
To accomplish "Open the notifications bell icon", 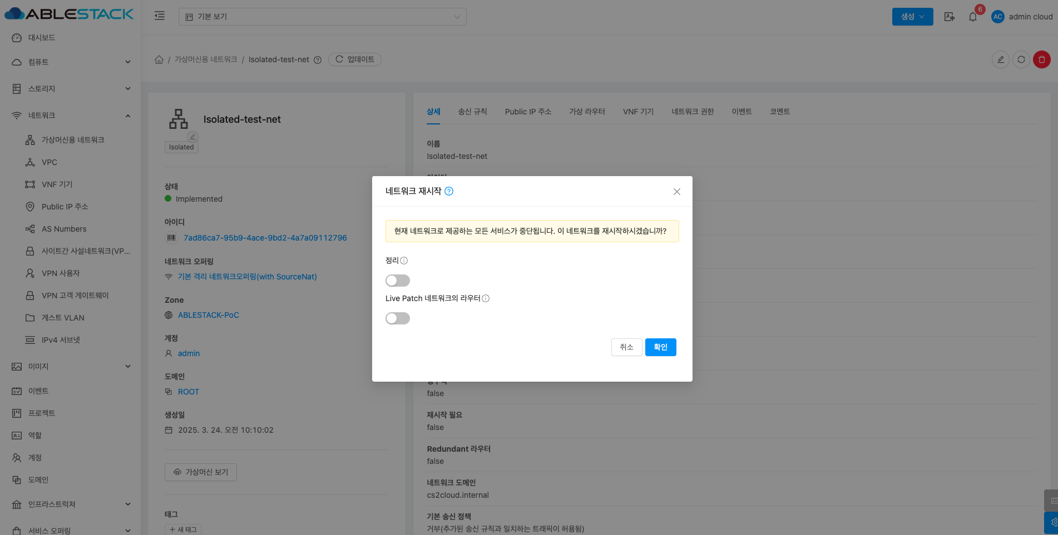I will 972,17.
